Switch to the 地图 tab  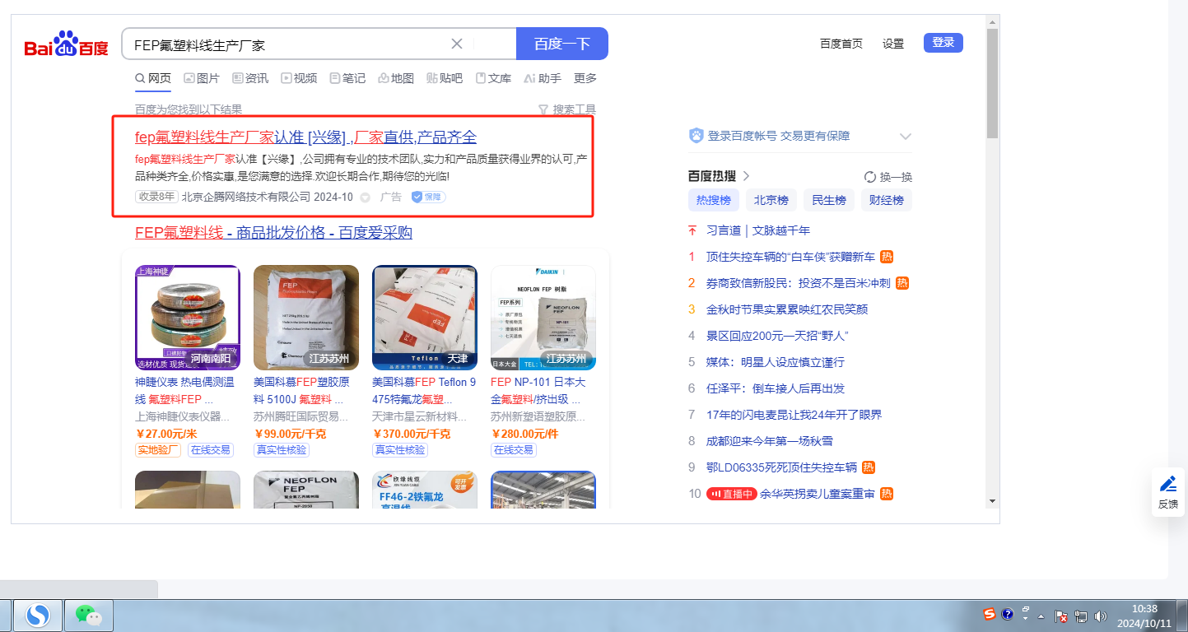(x=396, y=78)
